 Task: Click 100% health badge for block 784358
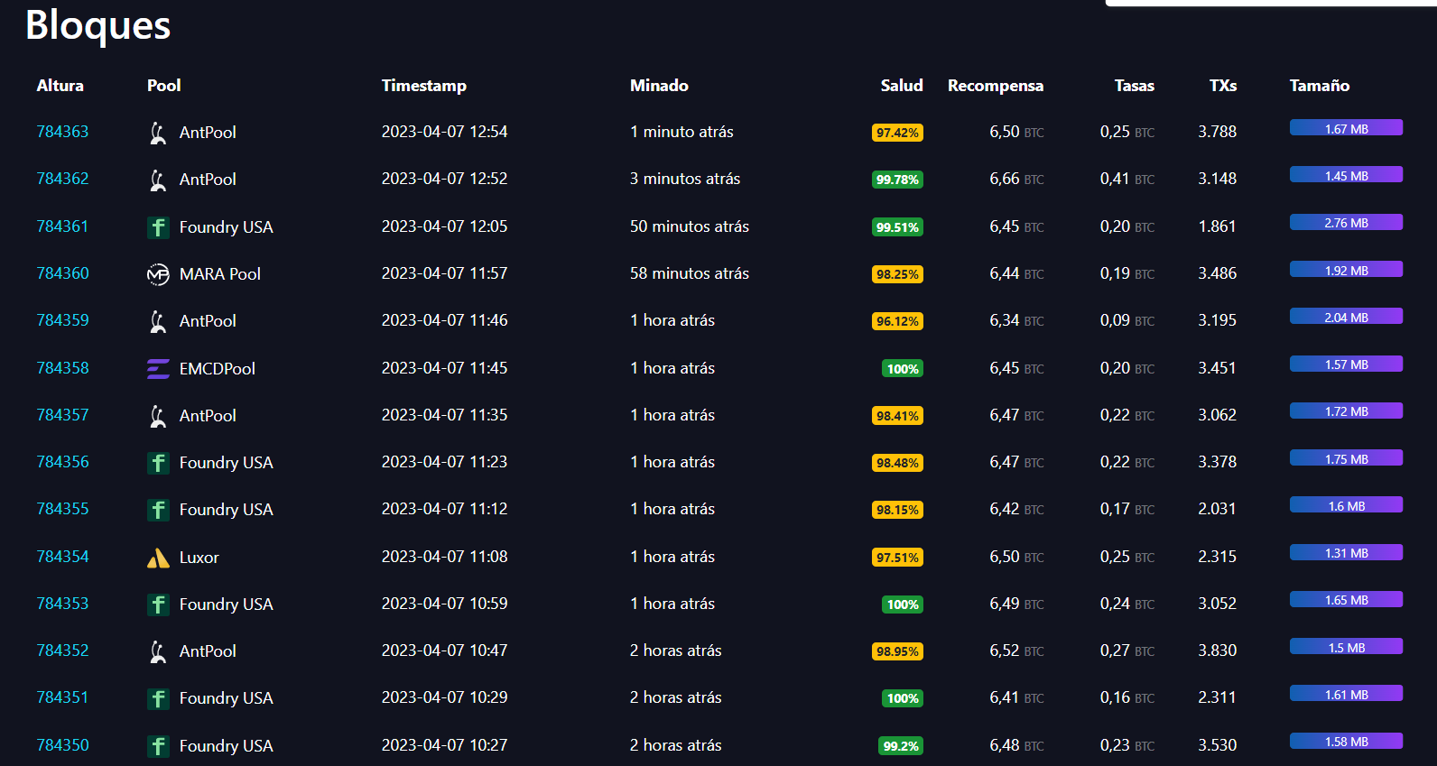902,369
